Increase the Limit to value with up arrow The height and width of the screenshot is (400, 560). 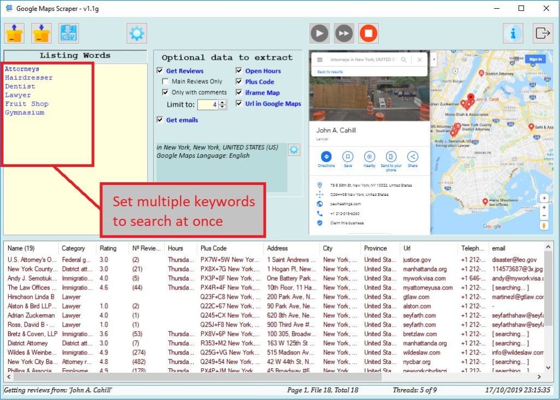click(x=222, y=102)
